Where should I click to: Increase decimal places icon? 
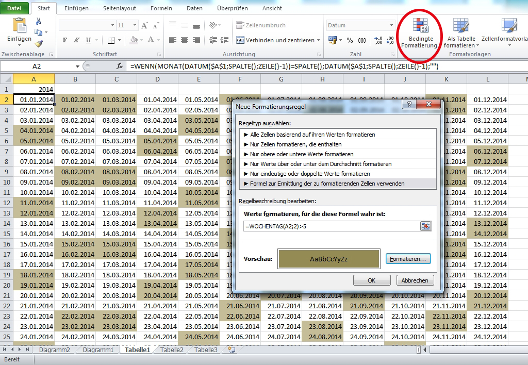378,40
